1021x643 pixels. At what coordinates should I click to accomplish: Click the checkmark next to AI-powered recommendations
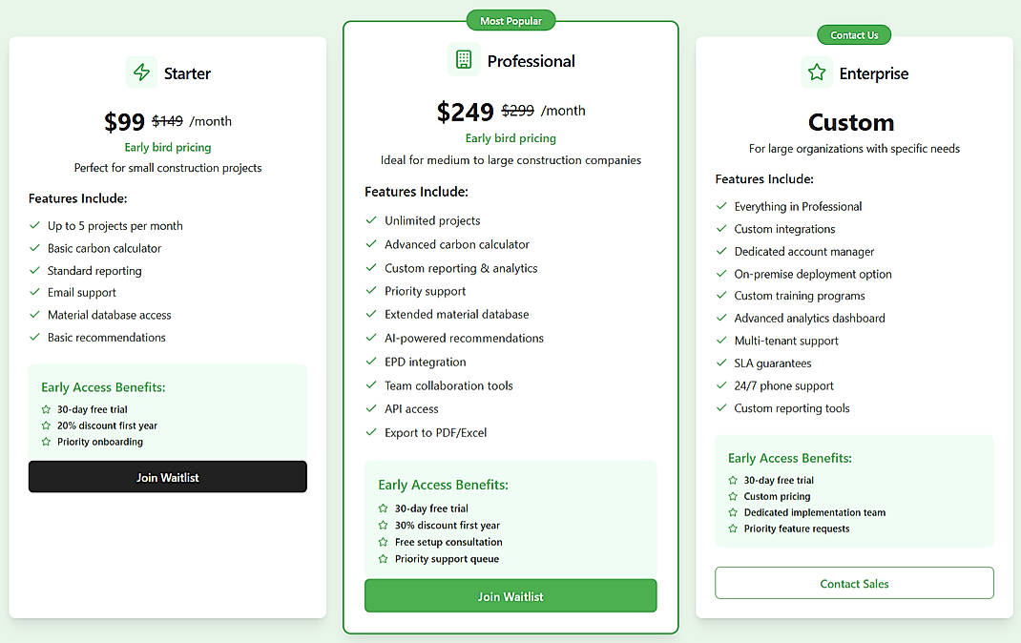point(371,338)
